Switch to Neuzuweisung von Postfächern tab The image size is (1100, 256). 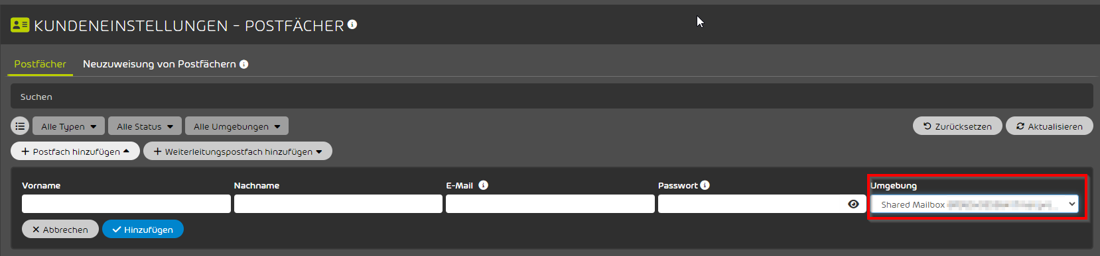point(159,64)
